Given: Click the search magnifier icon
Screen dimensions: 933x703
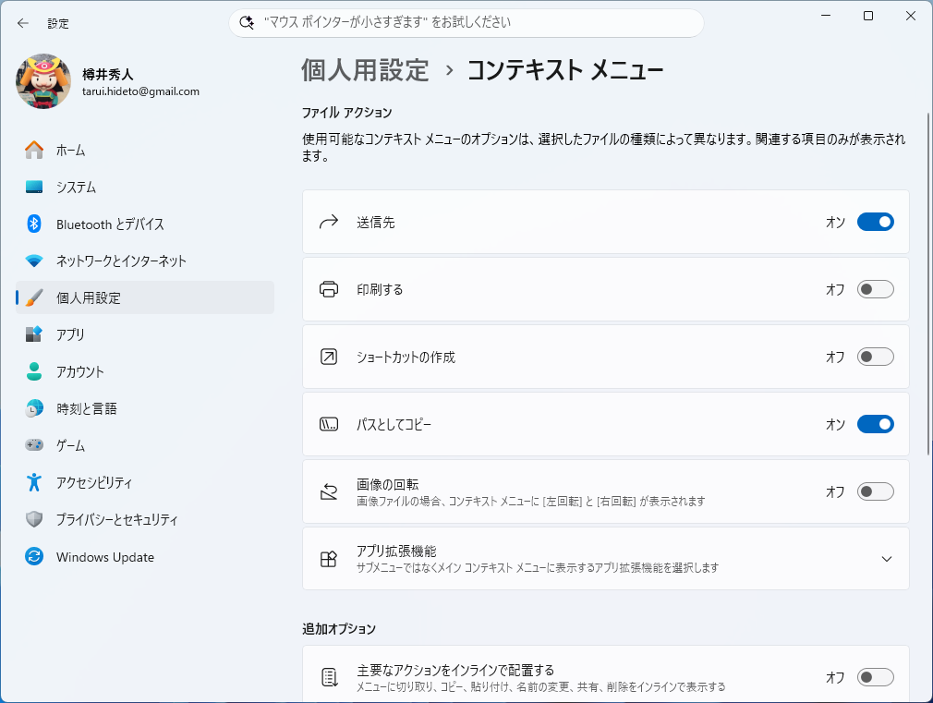Looking at the screenshot, I should point(247,22).
